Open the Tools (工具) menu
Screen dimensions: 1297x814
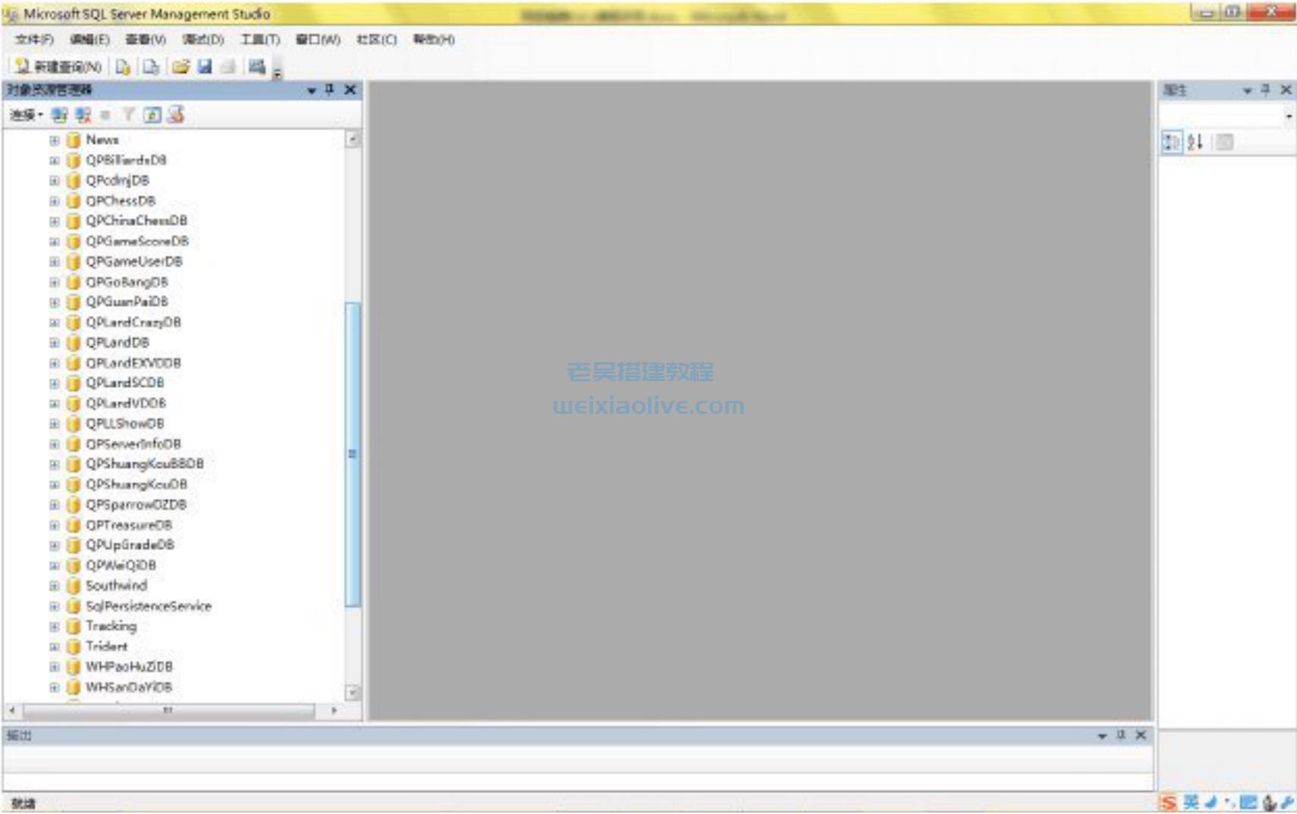260,39
